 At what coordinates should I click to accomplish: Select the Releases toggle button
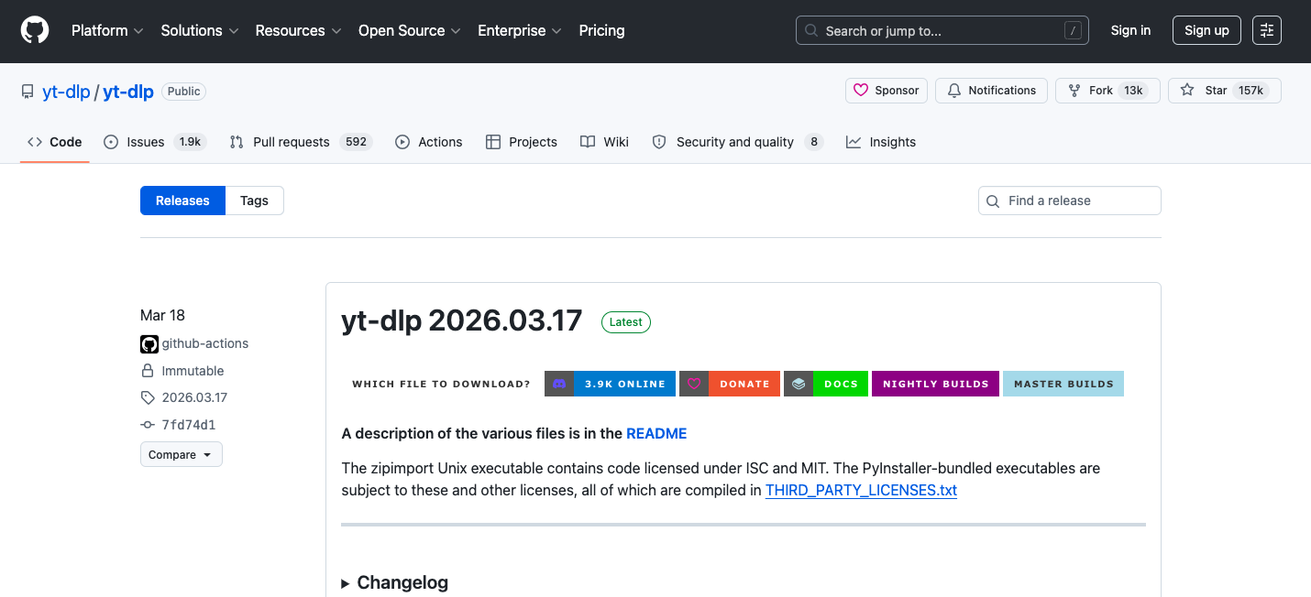coord(182,201)
